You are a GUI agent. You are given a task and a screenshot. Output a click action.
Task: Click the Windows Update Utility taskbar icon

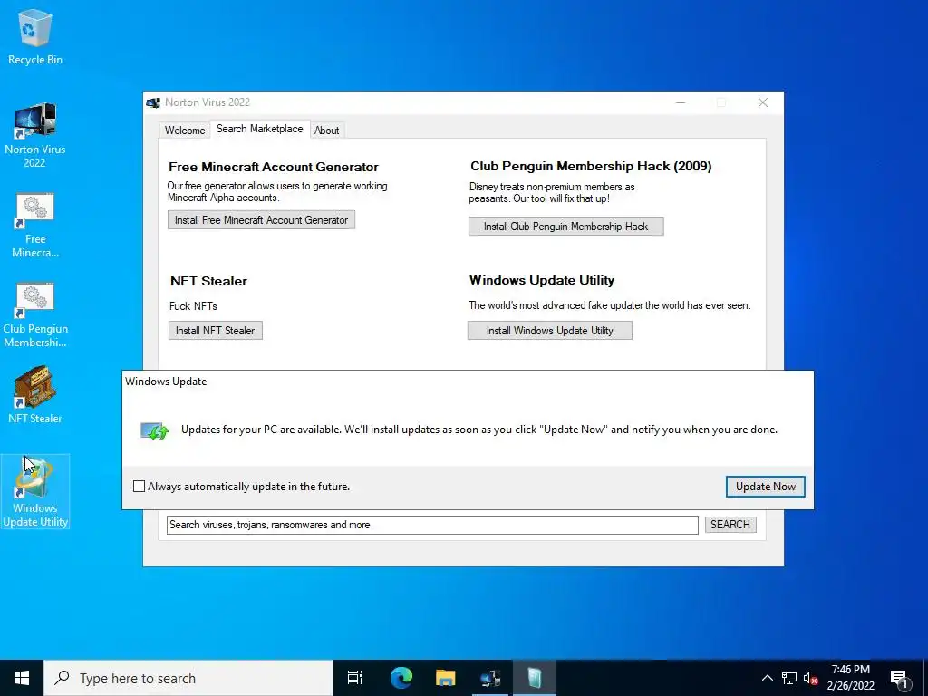point(535,678)
